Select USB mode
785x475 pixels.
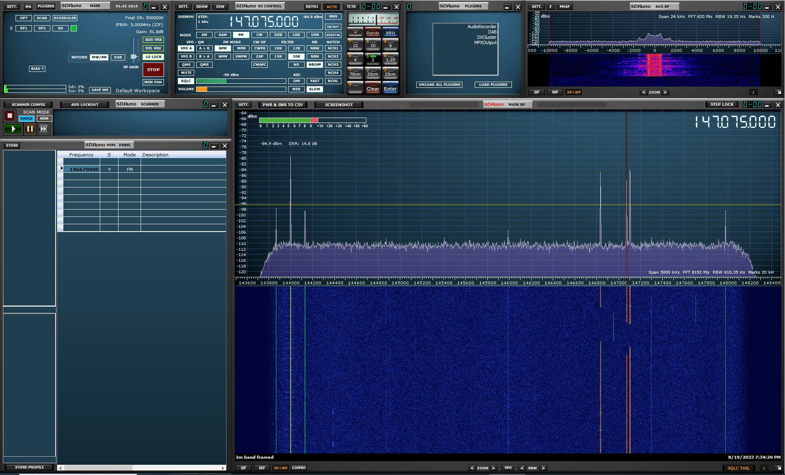(x=315, y=35)
